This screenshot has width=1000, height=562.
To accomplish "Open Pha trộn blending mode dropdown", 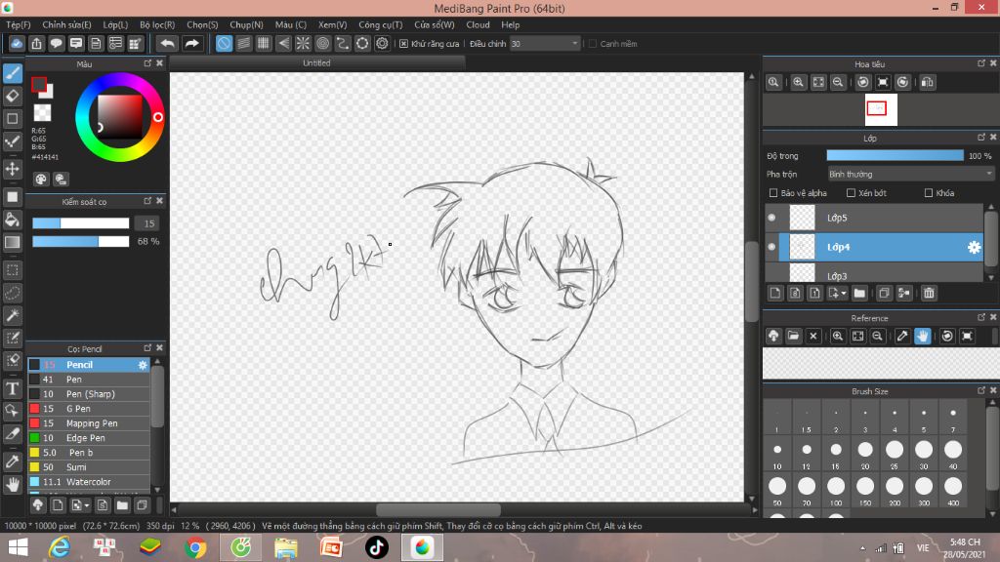I will click(x=910, y=174).
